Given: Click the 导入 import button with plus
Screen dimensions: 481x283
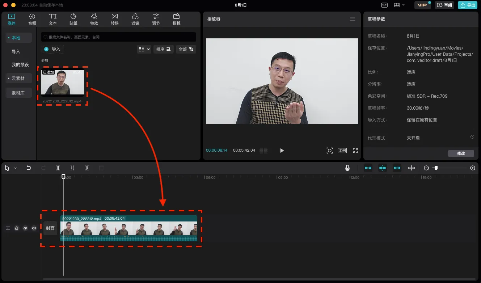Looking at the screenshot, I should pos(52,49).
